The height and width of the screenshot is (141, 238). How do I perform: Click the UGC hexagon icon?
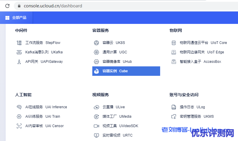(x=96, y=52)
